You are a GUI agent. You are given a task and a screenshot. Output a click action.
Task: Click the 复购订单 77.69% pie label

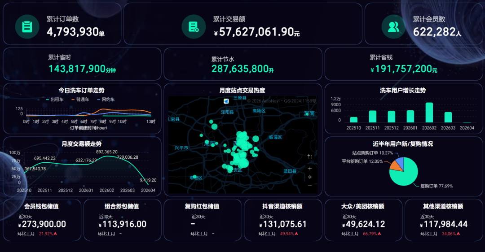[x=436, y=186]
